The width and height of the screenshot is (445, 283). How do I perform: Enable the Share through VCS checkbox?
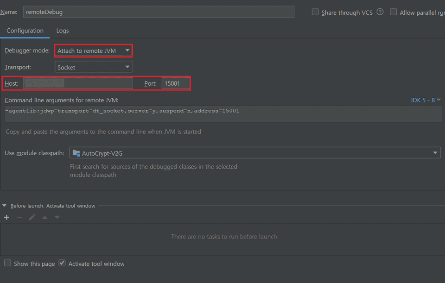315,12
